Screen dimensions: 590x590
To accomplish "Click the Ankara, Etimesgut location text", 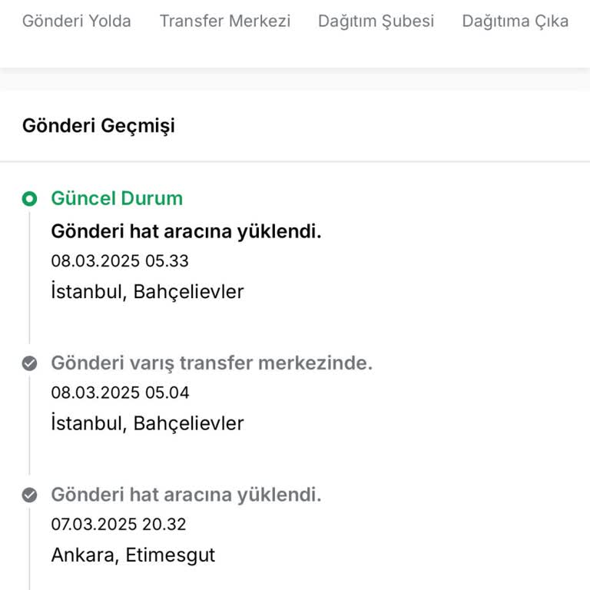I will coord(133,555).
